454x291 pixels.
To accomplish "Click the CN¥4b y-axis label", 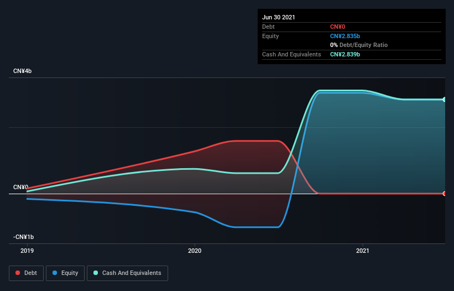I will click(22, 71).
